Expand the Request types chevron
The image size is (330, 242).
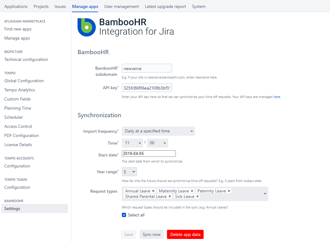tap(265, 194)
